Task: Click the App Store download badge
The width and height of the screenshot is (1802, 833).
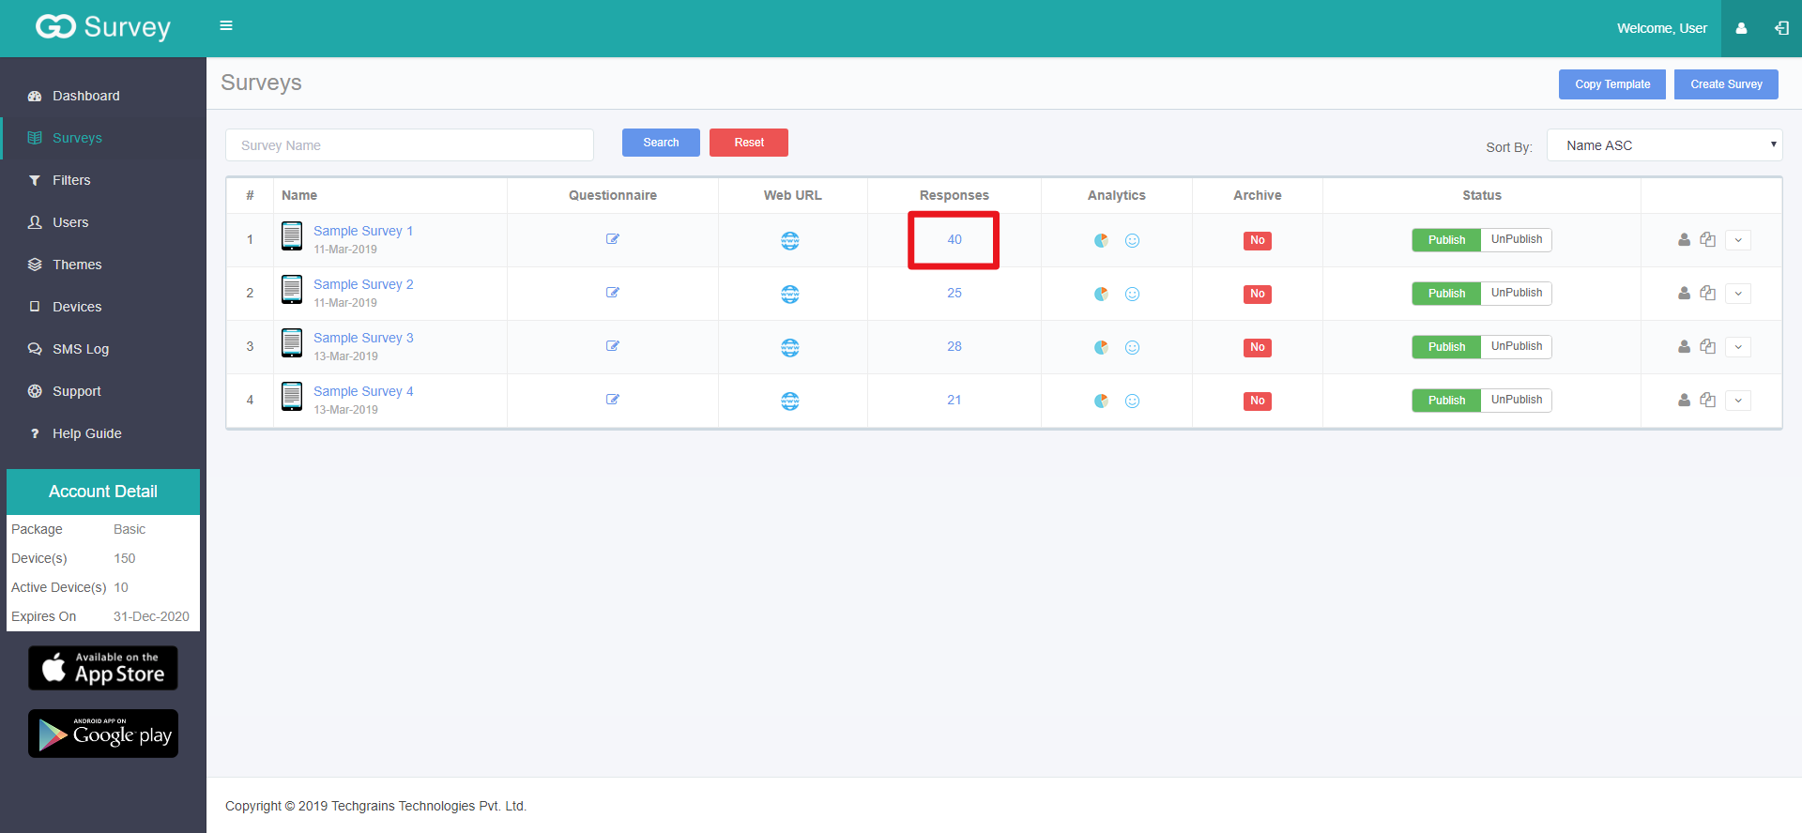Action: tap(103, 668)
